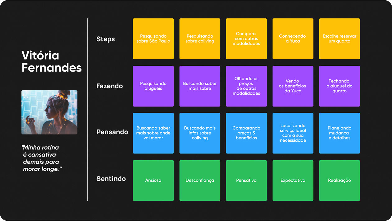Image resolution: width=392 pixels, height=221 pixels.
Task: Select the 'Planejando mudança e detalhes' card
Action: pos(339,133)
